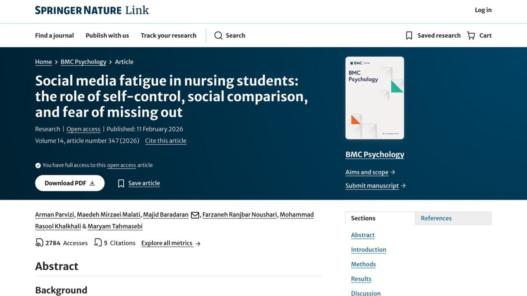Open the Find a journal menu
The height and width of the screenshot is (296, 527).
pyautogui.click(x=54, y=36)
